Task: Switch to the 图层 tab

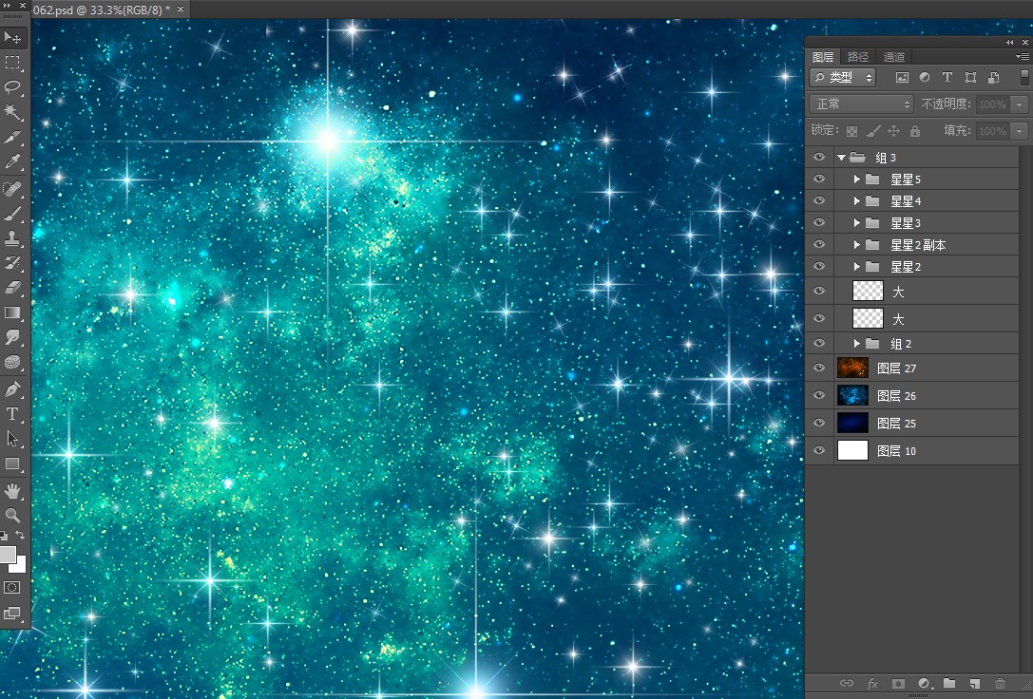Action: [x=823, y=57]
